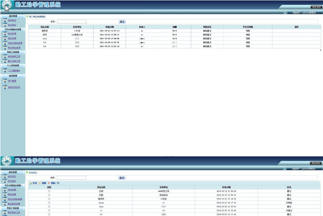
Task: Click the 学生申请岗位管理 section header in the upper sidebar
Action: (x=13, y=29)
